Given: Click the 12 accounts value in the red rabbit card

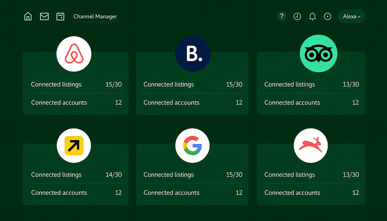Looking at the screenshot, I should [x=356, y=193].
